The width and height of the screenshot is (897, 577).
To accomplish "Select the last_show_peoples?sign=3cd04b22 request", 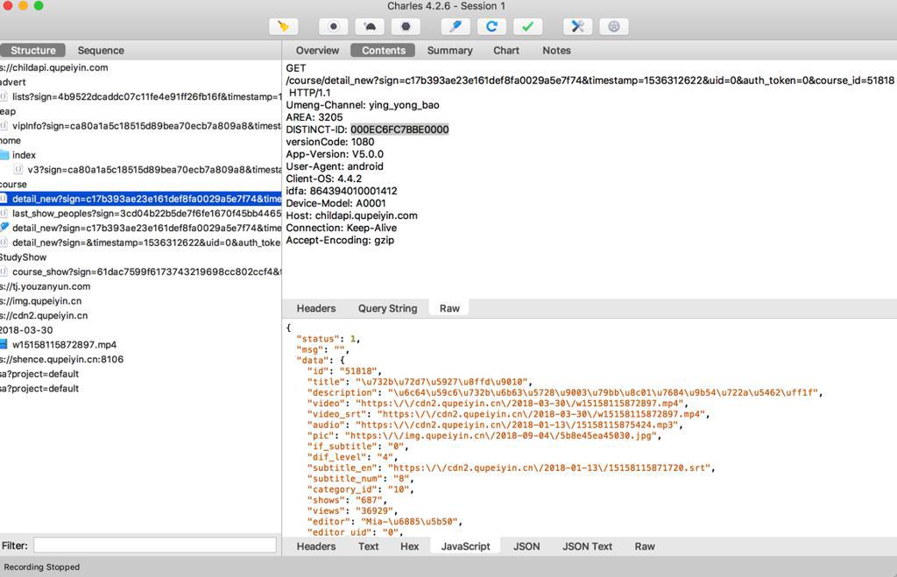I will coord(146,214).
